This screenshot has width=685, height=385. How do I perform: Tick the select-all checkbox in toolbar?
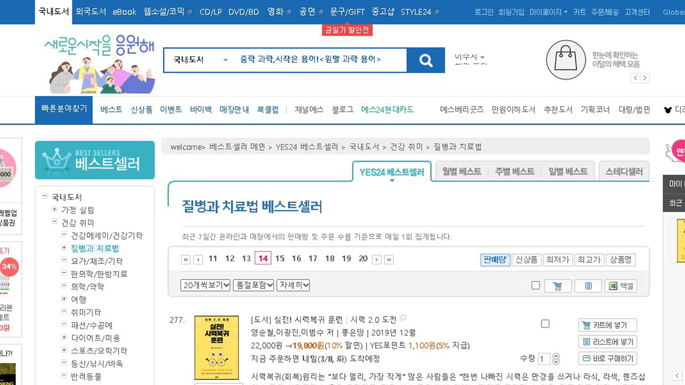pos(536,285)
